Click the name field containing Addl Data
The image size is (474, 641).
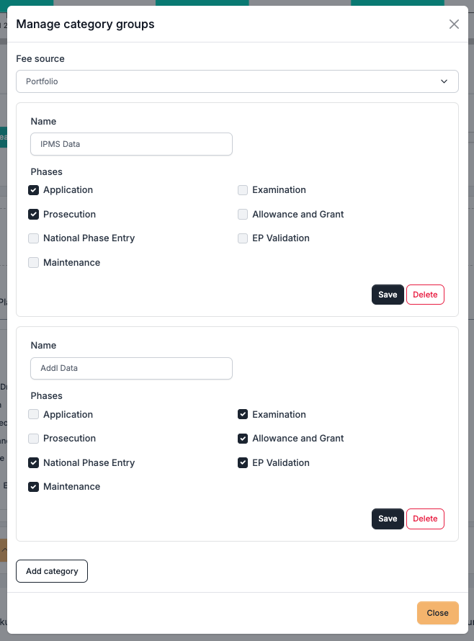pyautogui.click(x=131, y=368)
